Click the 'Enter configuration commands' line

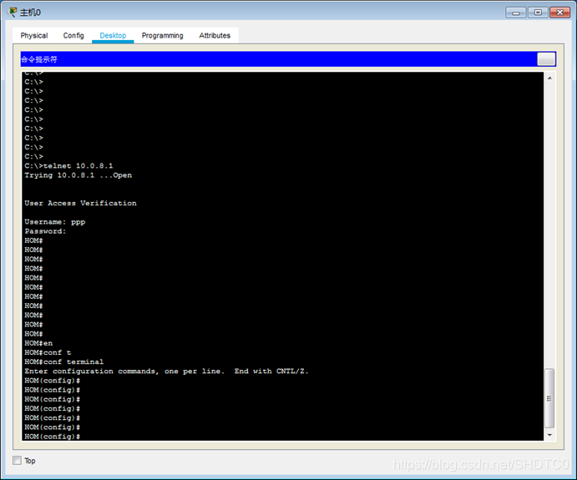click(166, 371)
